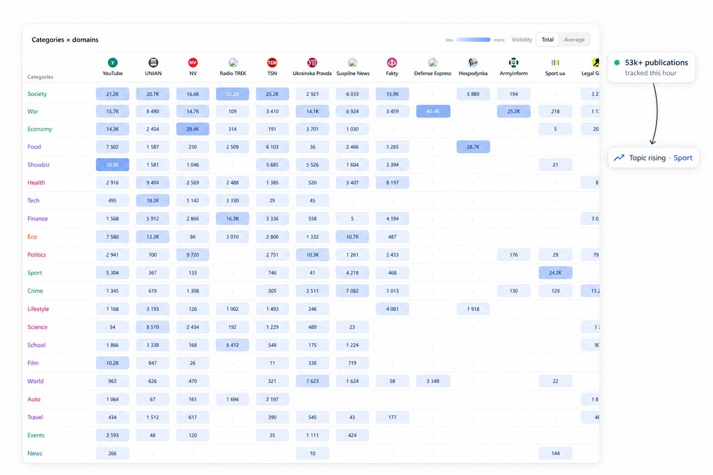This screenshot has width=713, height=475.
Task: Click the 40.4K Defense Express War cell
Action: click(x=433, y=111)
